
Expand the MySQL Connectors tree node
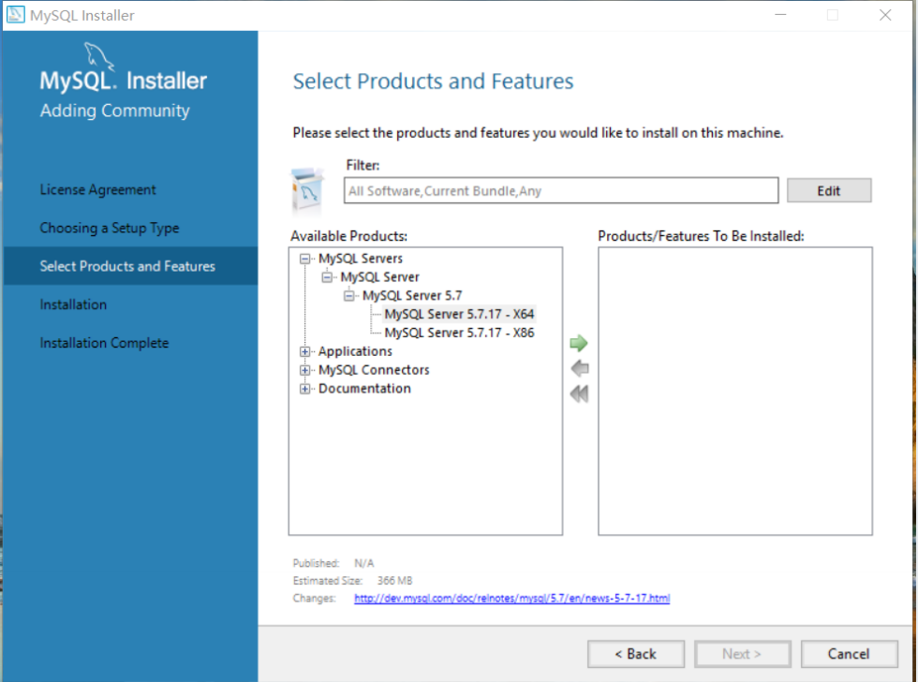coord(304,370)
